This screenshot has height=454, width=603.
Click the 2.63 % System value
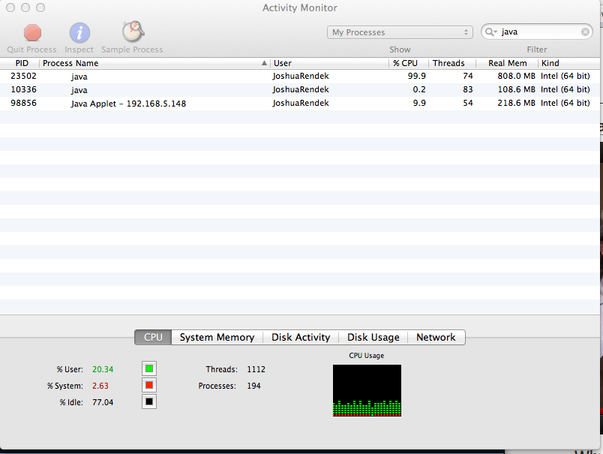click(100, 386)
